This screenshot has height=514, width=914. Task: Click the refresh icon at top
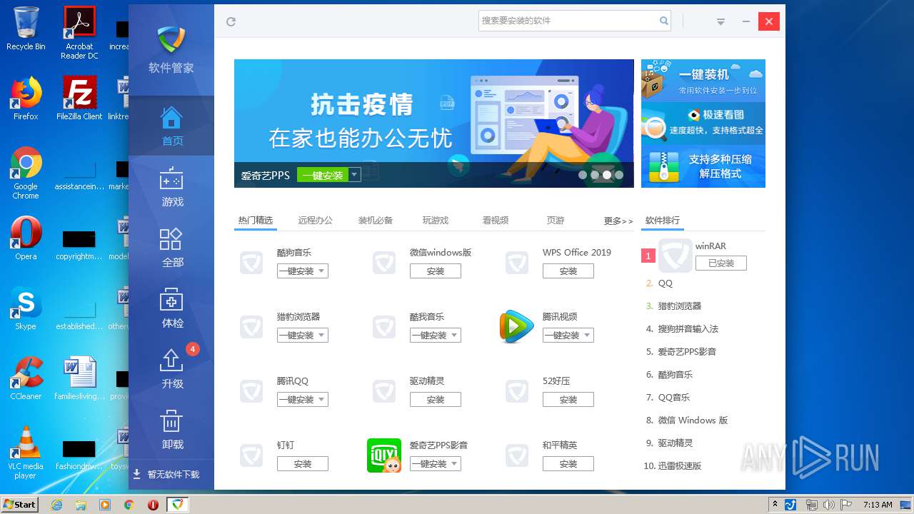[231, 21]
